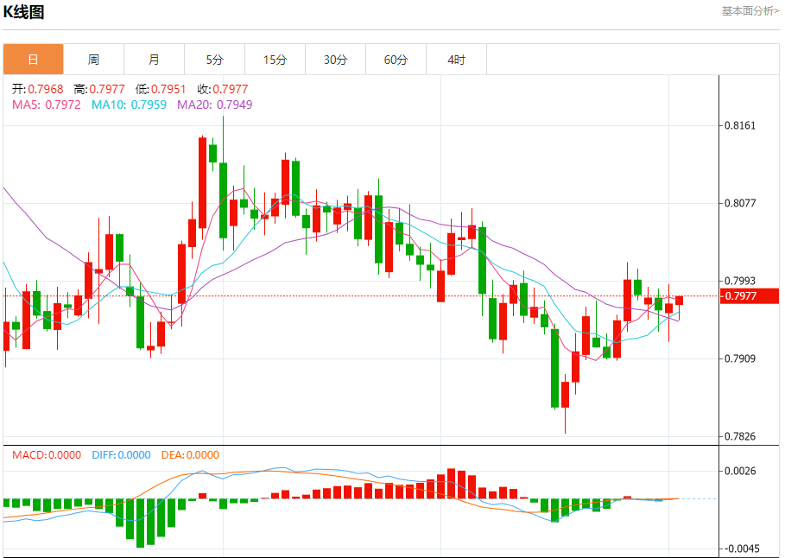Viewport: 785px width, 558px height.
Task: Click the MACD:0.0000 indicator label
Action: (x=47, y=455)
